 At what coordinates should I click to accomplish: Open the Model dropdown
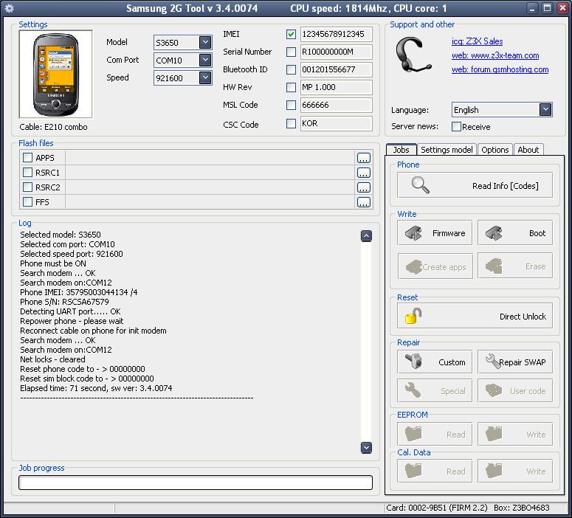tap(205, 42)
